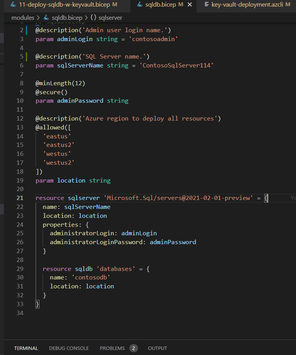This screenshot has height=355, width=296.
Task: Close the sqldb.bicep editor tab
Action: click(x=189, y=5)
